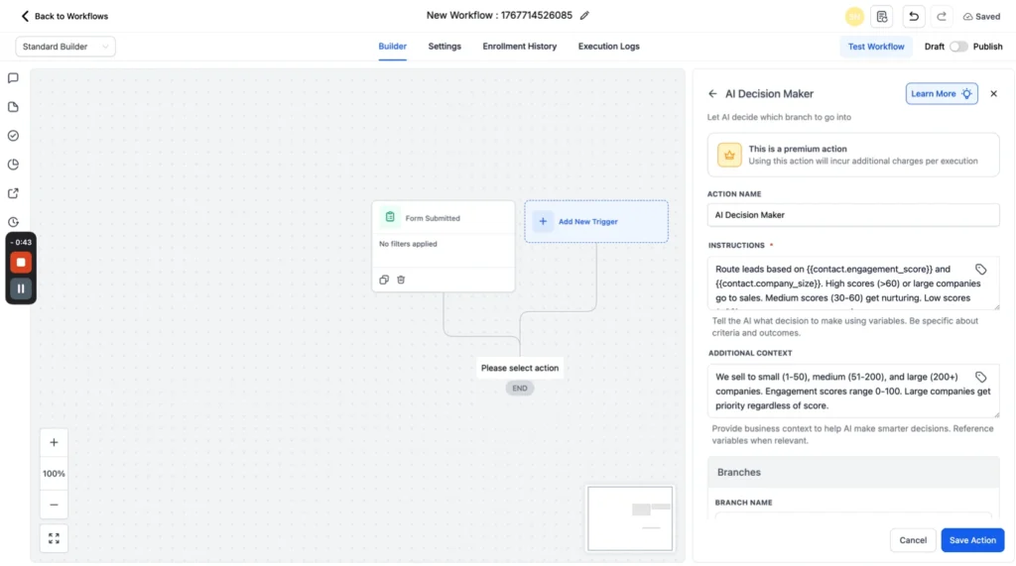Open the Settings tab
Viewport: 1016px width, 566px height.
point(444,47)
